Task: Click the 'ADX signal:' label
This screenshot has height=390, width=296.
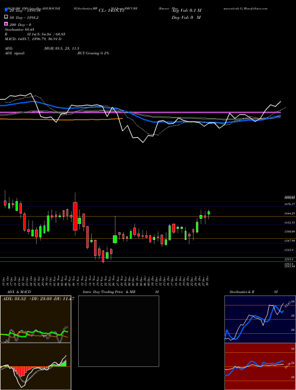Action: 15,53
